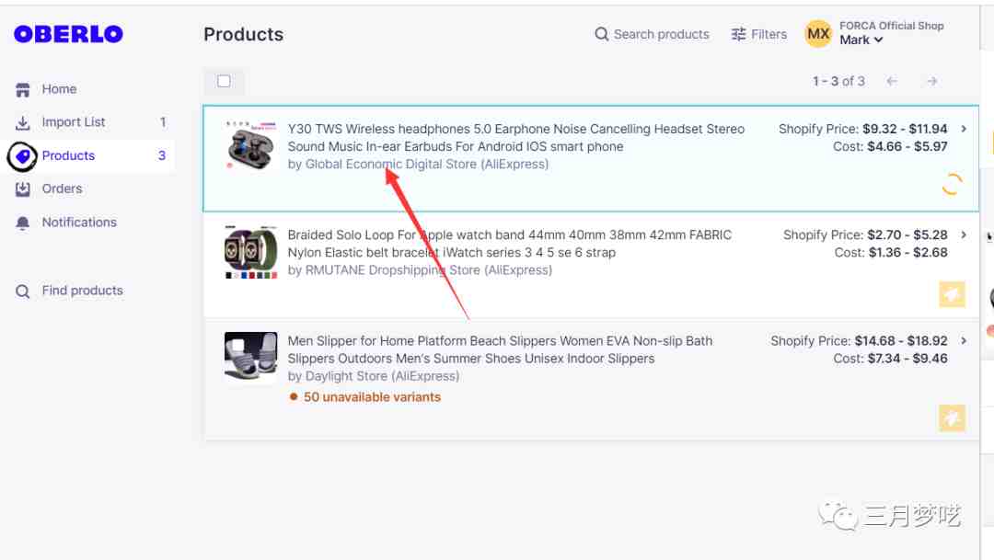The height and width of the screenshot is (560, 994).
Task: Expand the Braided Solo Loop row chevron
Action: pos(964,234)
